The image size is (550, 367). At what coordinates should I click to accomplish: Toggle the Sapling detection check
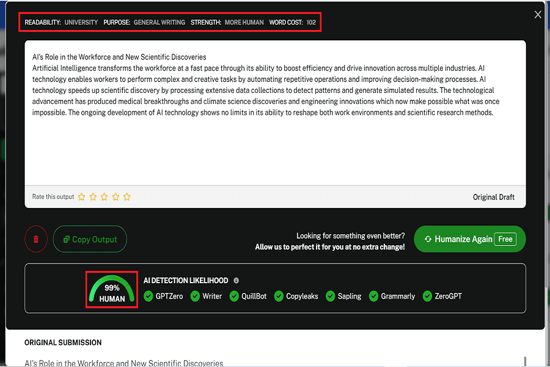331,296
